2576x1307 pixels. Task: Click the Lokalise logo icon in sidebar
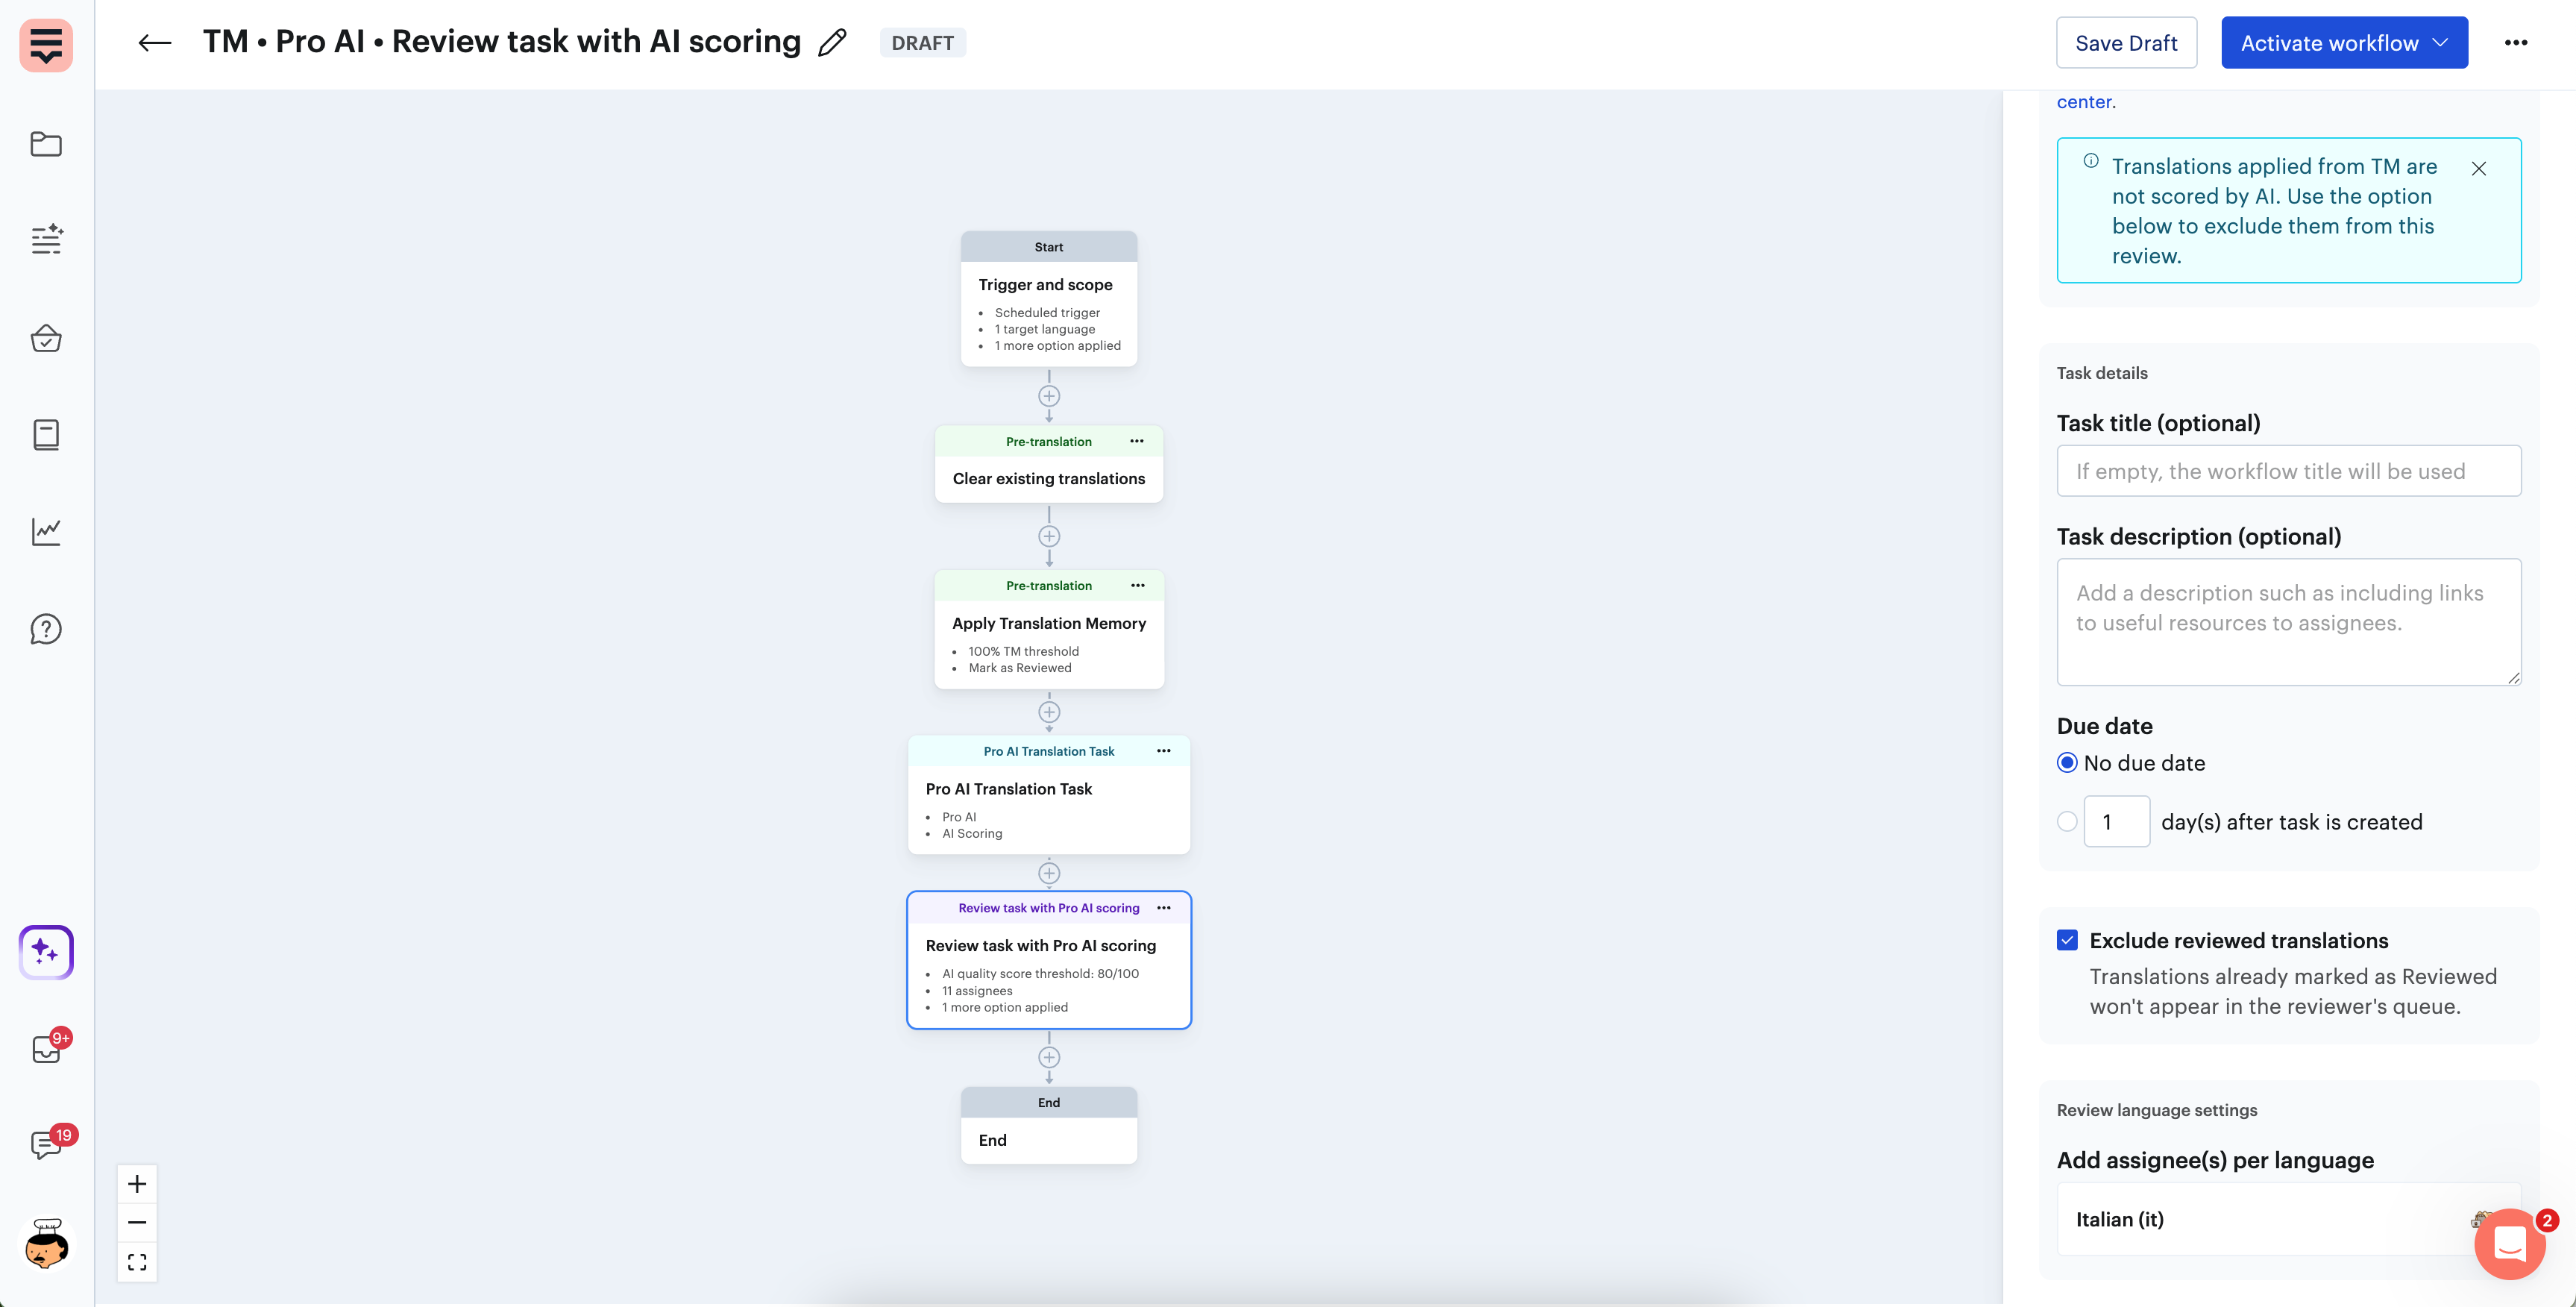tap(46, 45)
